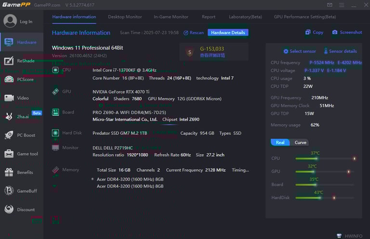The height and width of the screenshot is (239, 370).
Task: Click the Board motherboard icon
Action: tap(55, 112)
